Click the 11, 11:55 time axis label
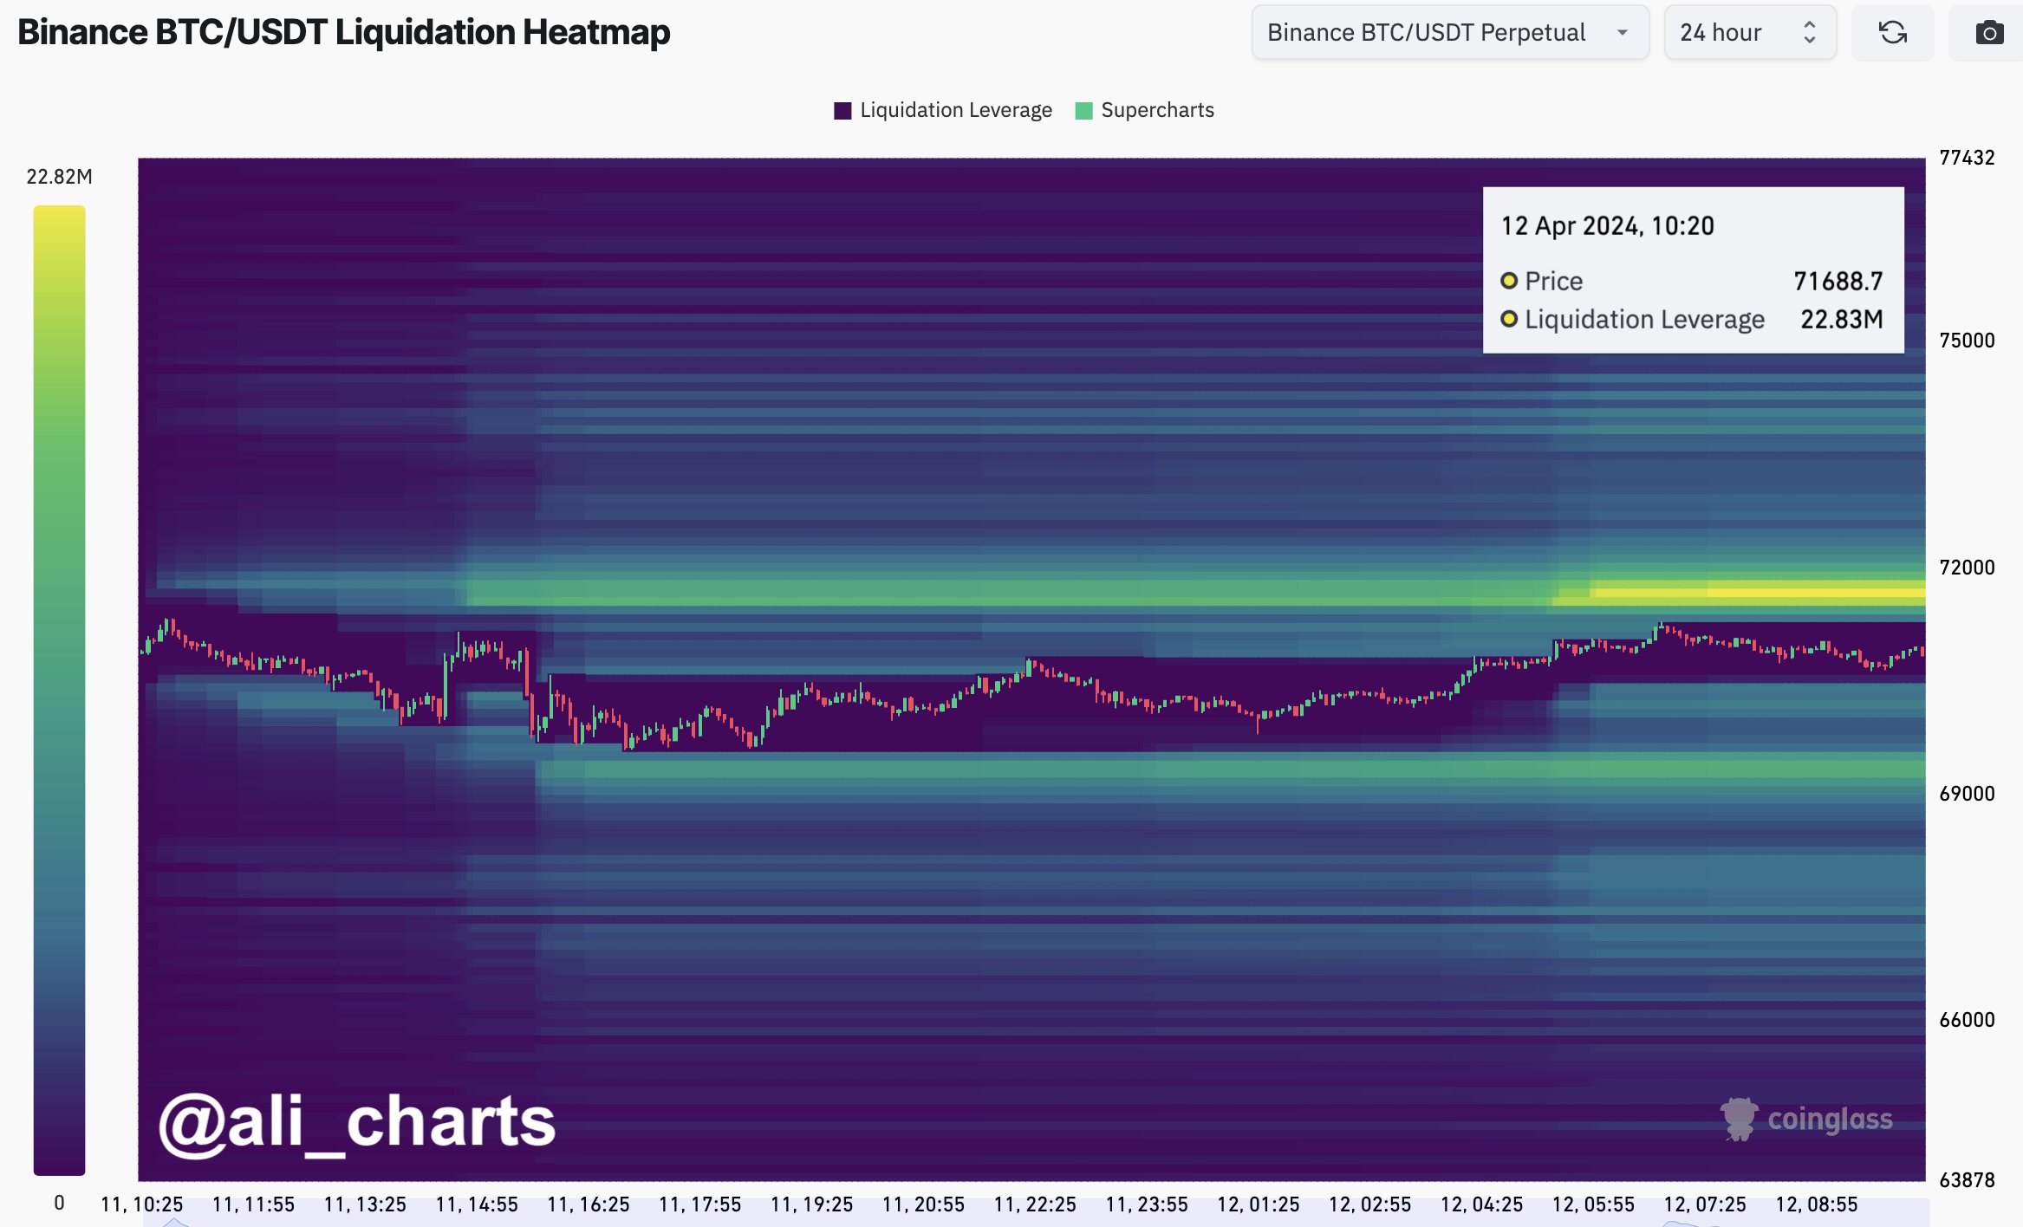 tap(253, 1204)
